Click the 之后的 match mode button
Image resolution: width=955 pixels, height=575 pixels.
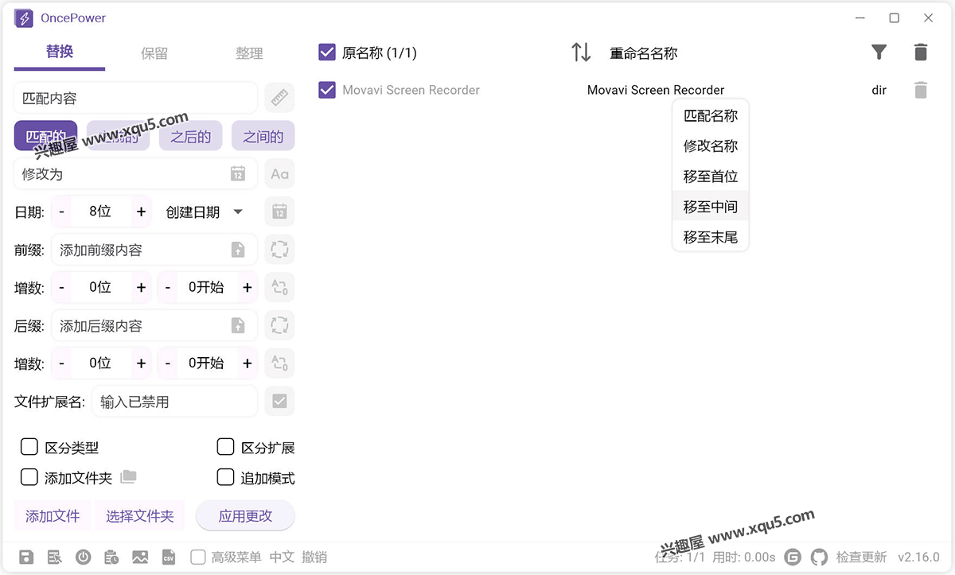point(190,136)
